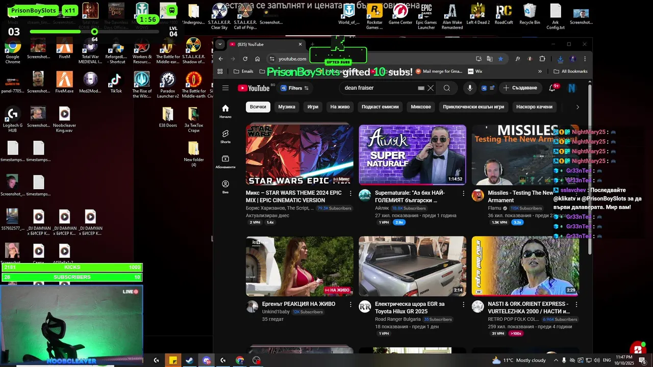The height and width of the screenshot is (367, 653).
Task: Click the YouTube search magnifier button
Action: click(x=447, y=88)
